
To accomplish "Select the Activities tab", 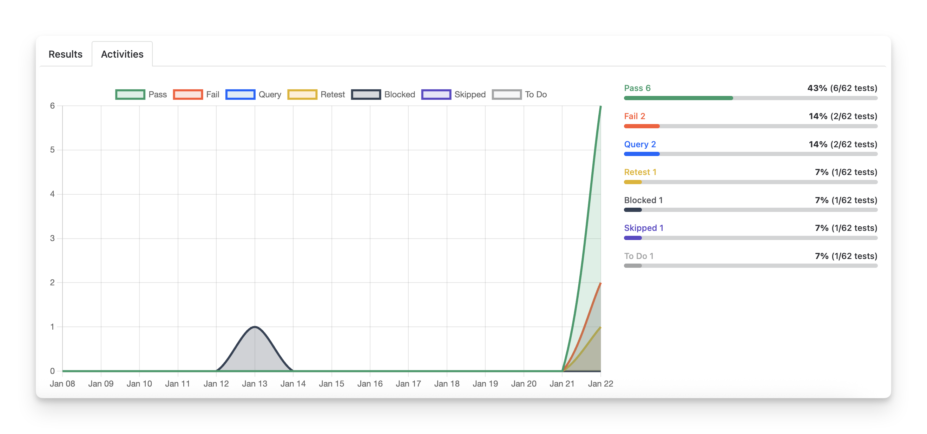I will click(x=122, y=54).
